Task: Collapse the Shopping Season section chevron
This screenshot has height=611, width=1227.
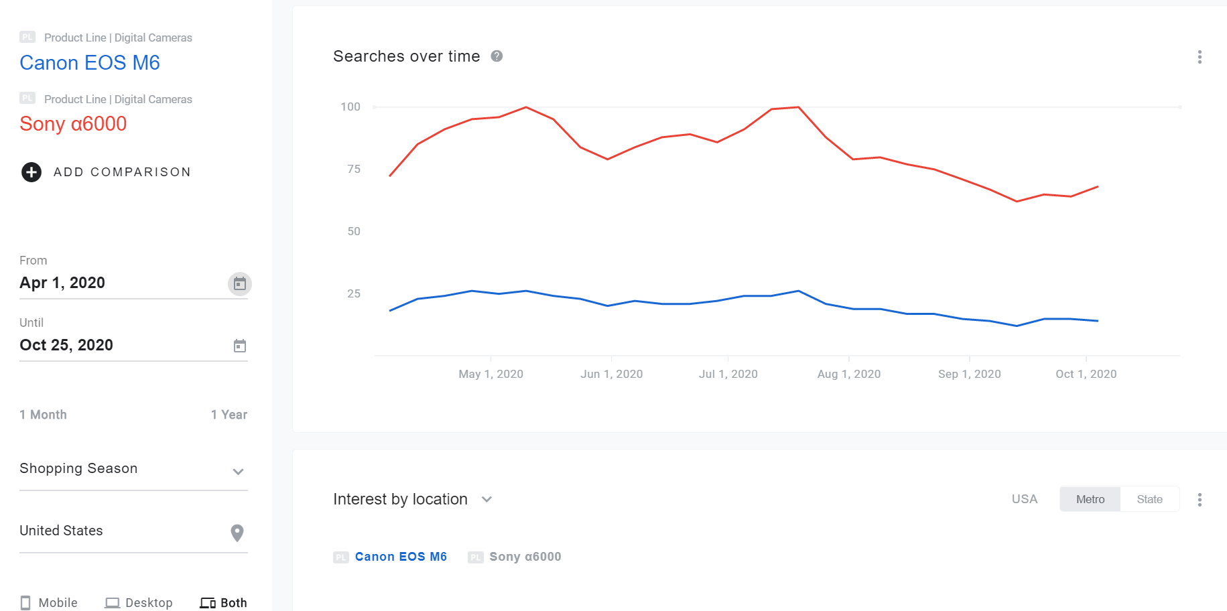Action: [238, 472]
